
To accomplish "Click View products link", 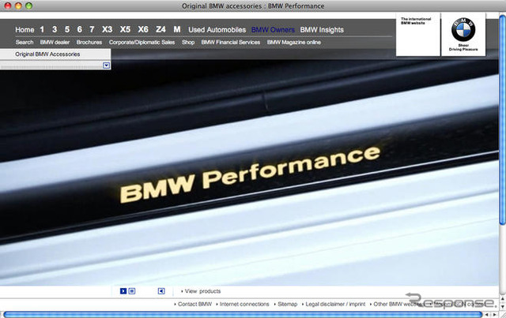I will (201, 291).
